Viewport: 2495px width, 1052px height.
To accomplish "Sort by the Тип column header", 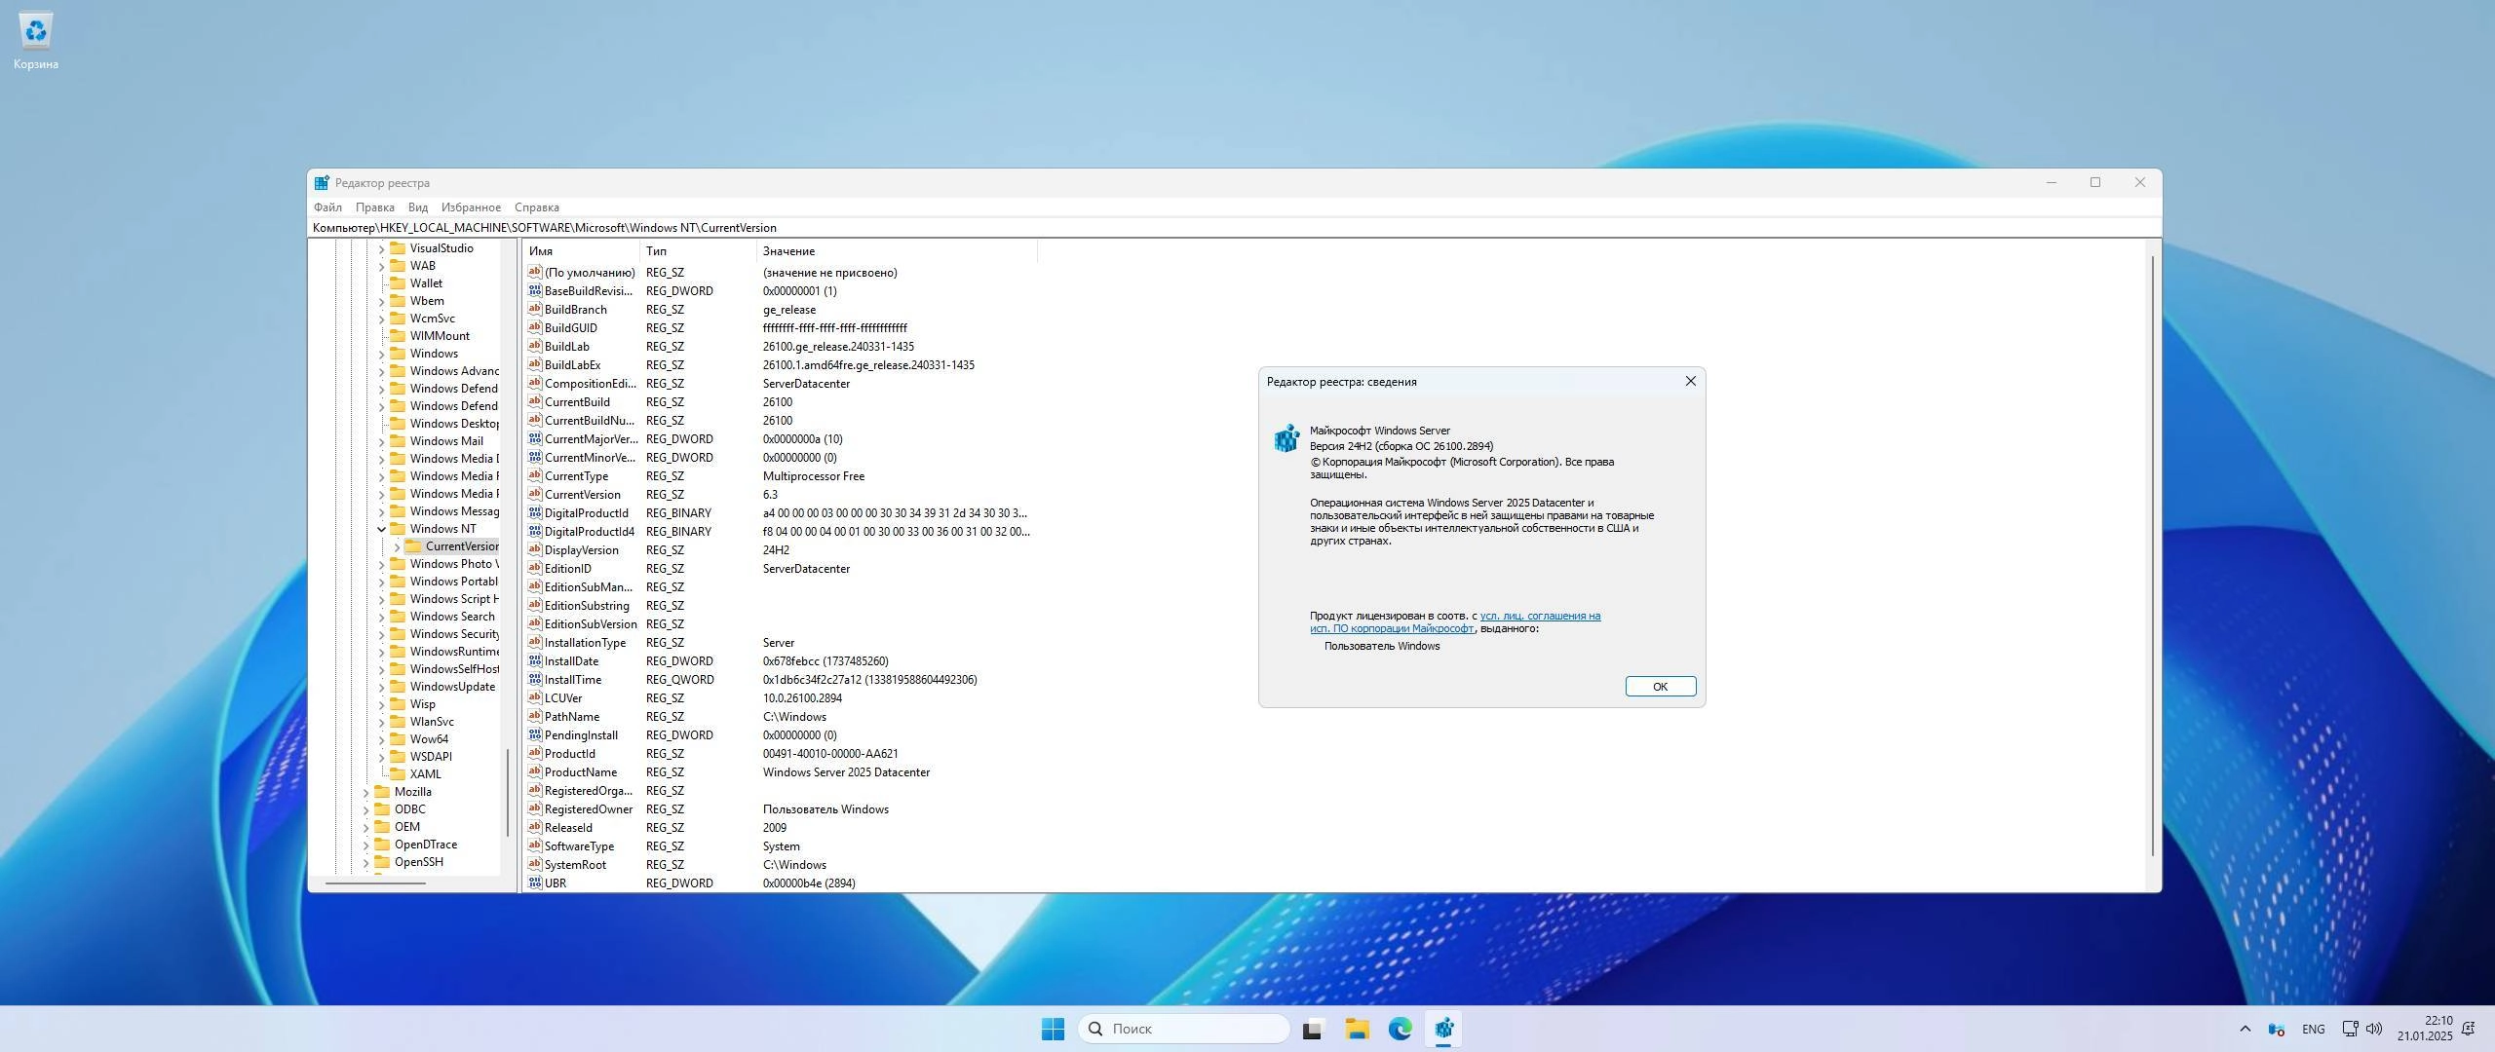I will click(x=698, y=251).
